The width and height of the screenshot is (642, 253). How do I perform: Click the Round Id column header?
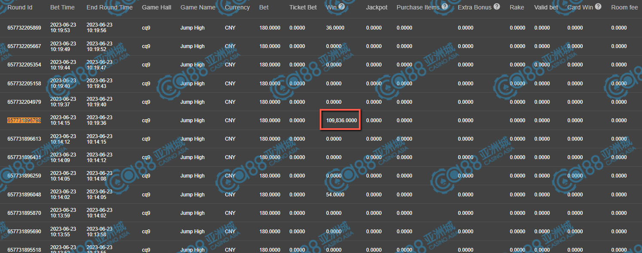tap(20, 7)
